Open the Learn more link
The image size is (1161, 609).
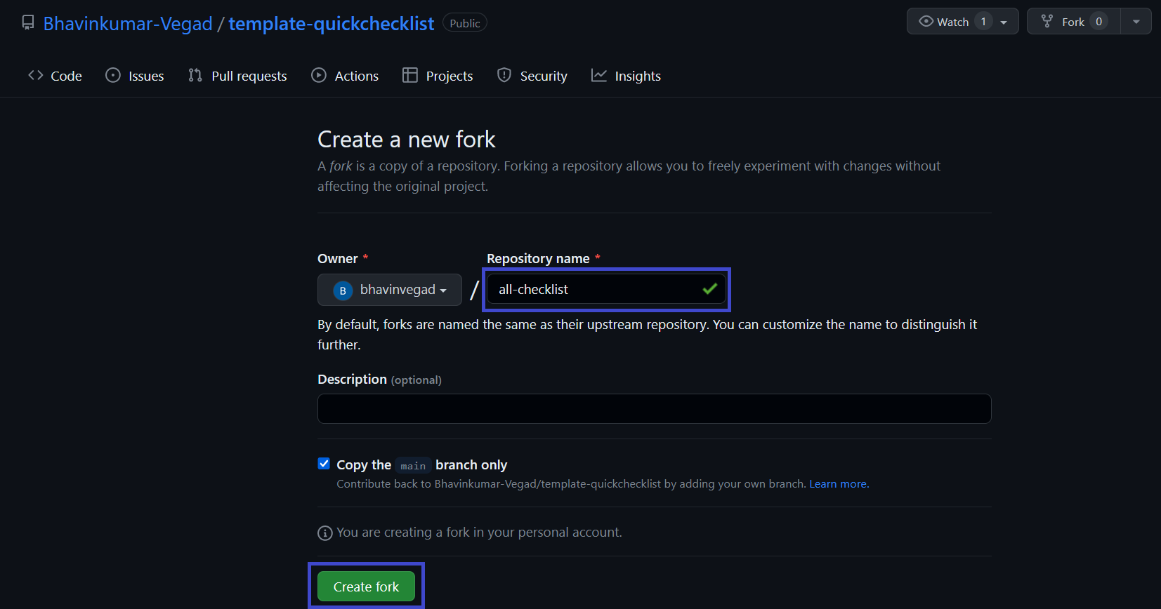point(838,484)
